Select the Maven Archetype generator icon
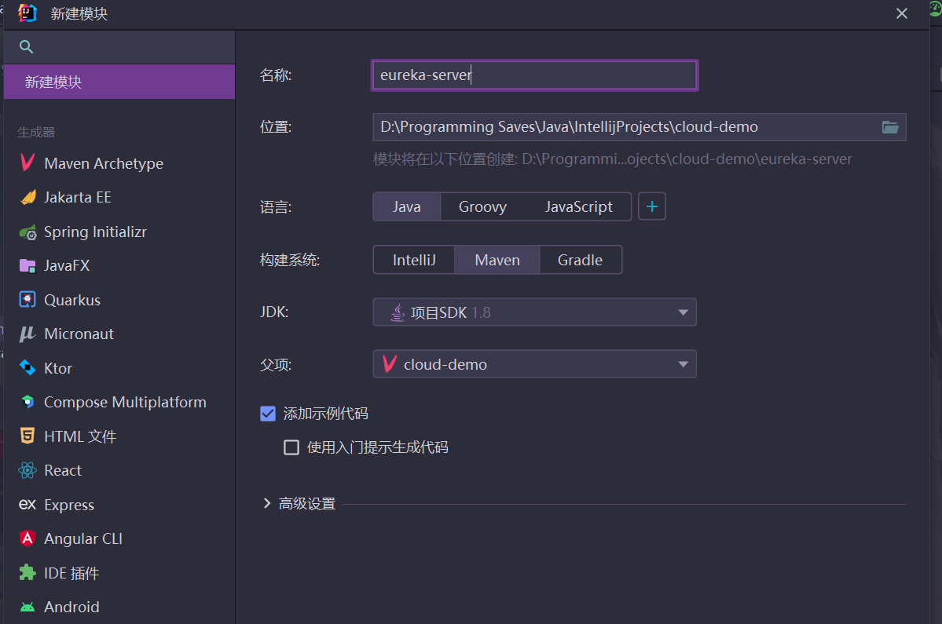Viewport: 942px width, 624px height. [x=27, y=163]
